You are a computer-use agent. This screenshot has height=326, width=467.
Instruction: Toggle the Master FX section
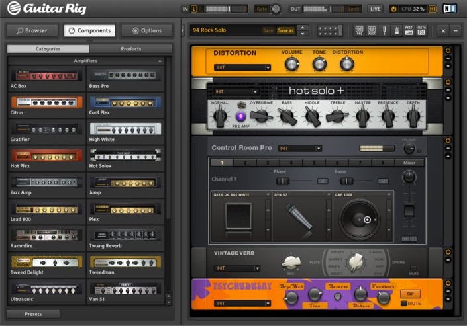(421, 30)
